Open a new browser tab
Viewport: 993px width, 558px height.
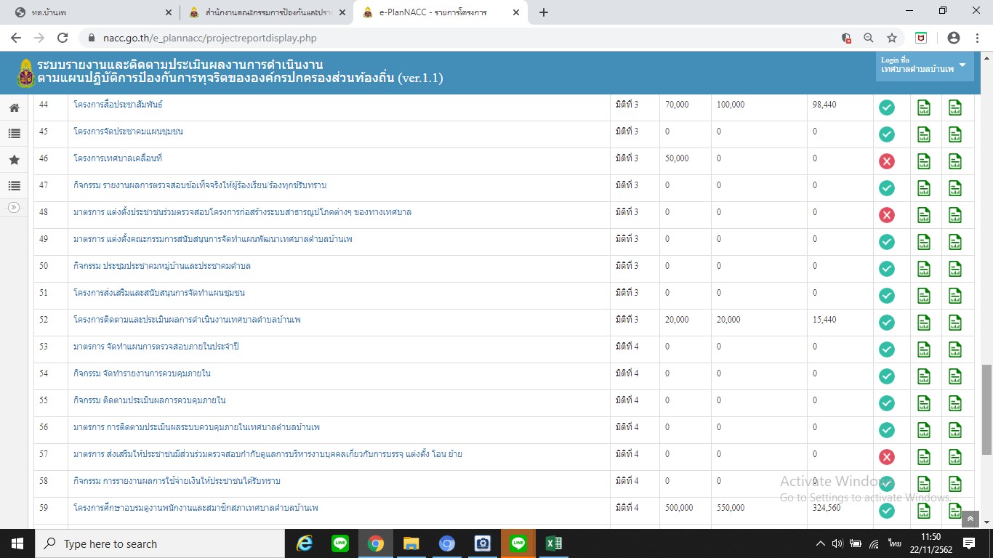pyautogui.click(x=544, y=12)
